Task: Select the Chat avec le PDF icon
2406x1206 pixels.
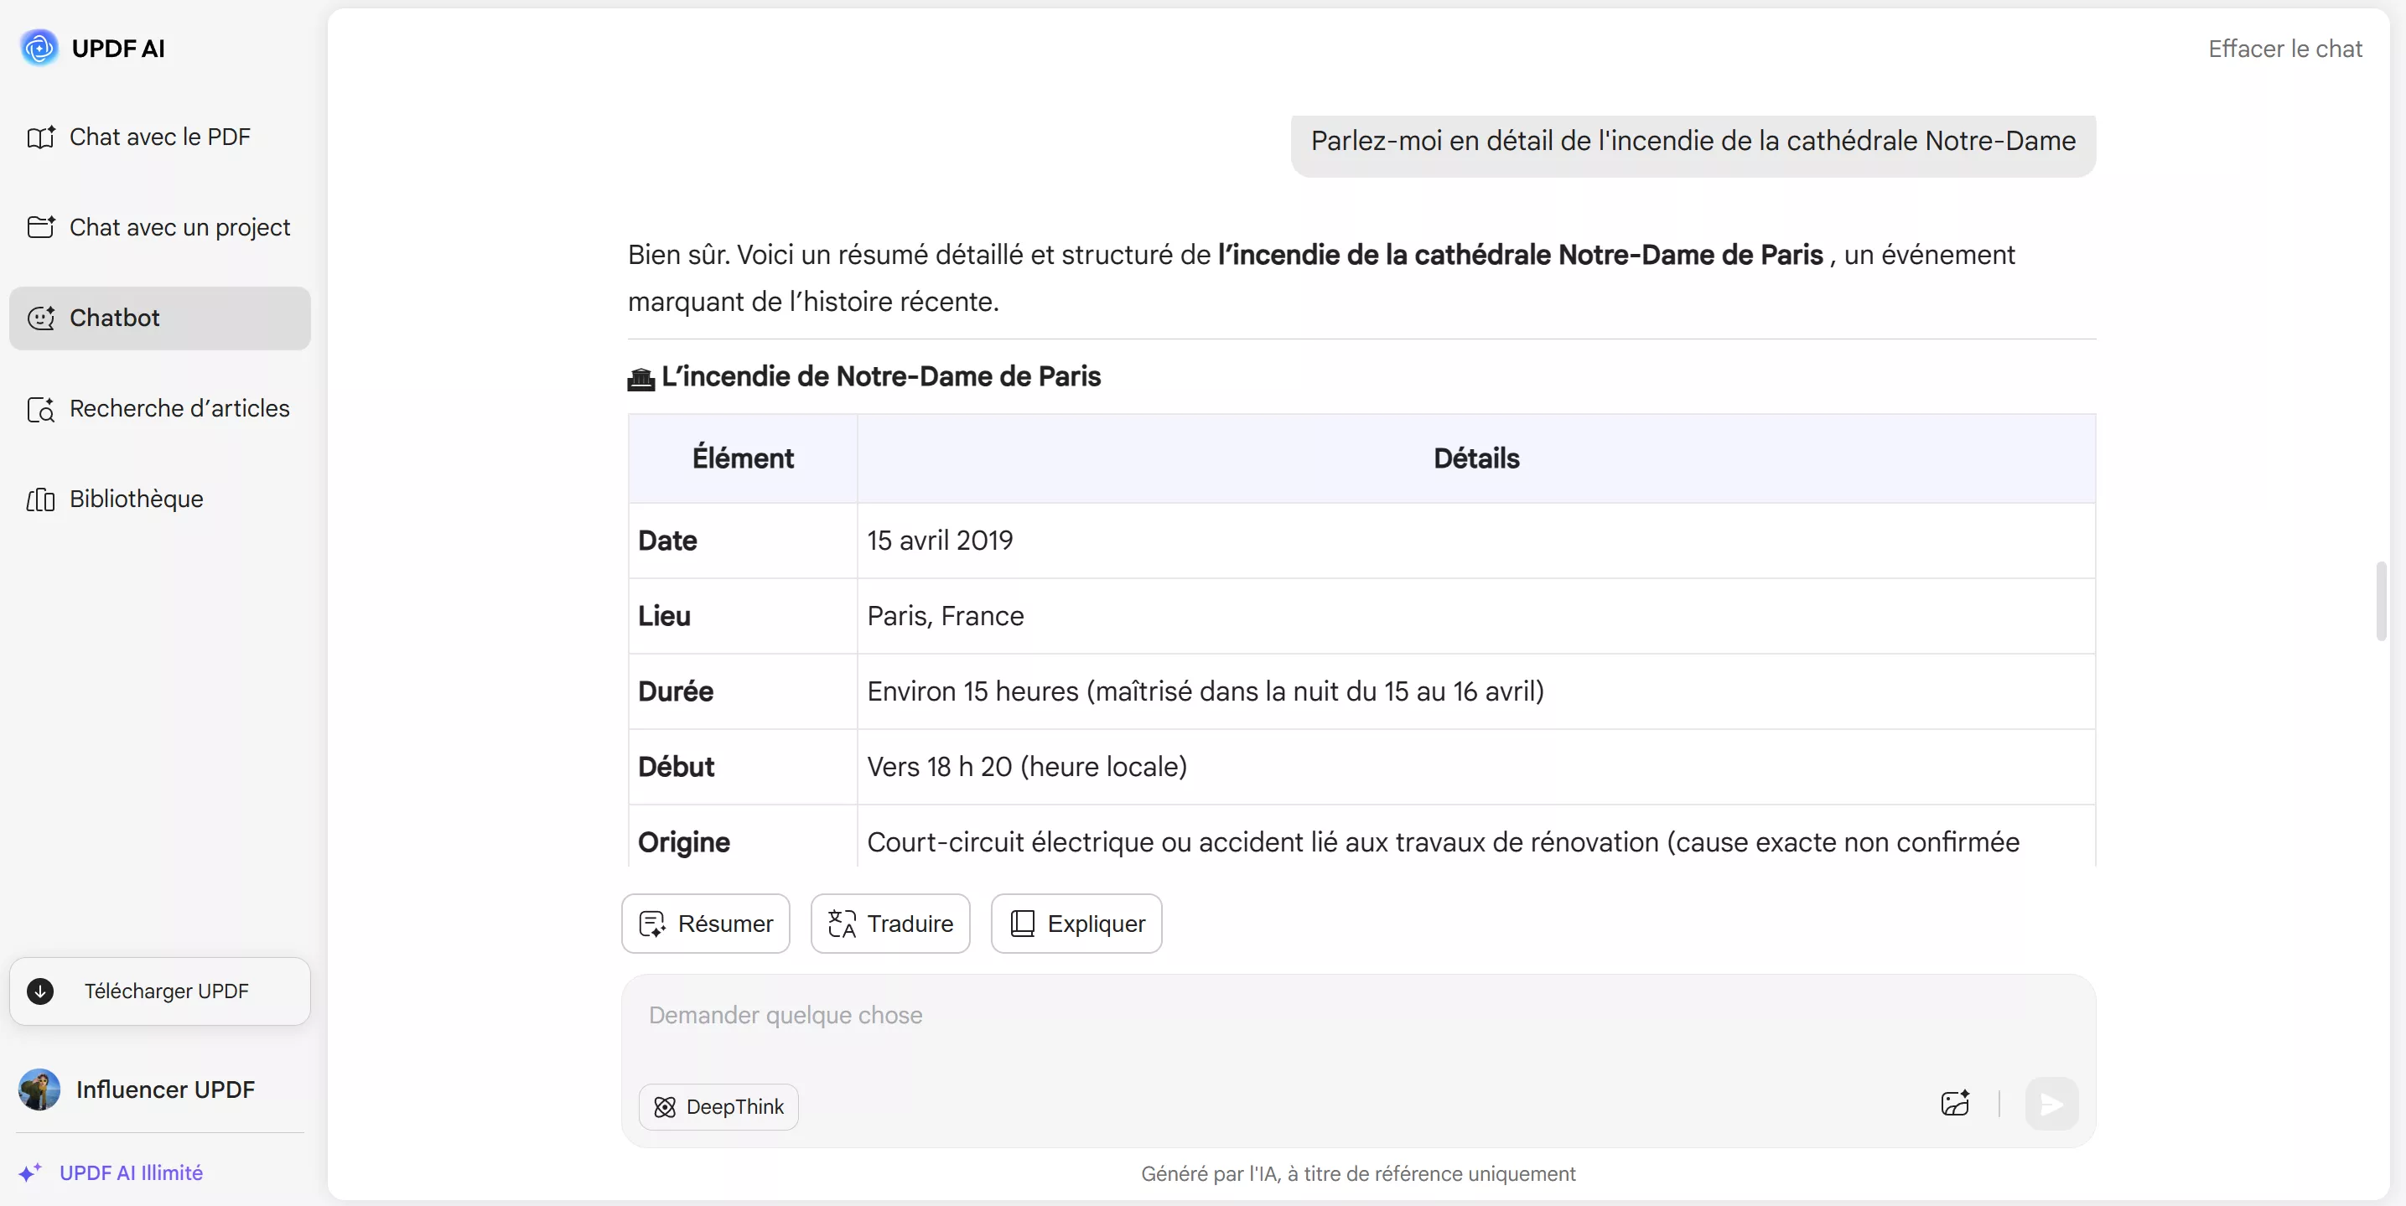Action: coord(42,137)
